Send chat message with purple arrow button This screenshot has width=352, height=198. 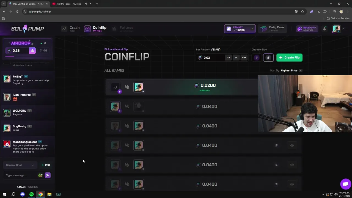[x=48, y=175]
